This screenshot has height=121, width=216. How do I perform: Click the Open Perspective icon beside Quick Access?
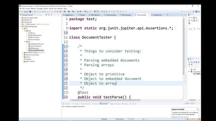(x=193, y=11)
